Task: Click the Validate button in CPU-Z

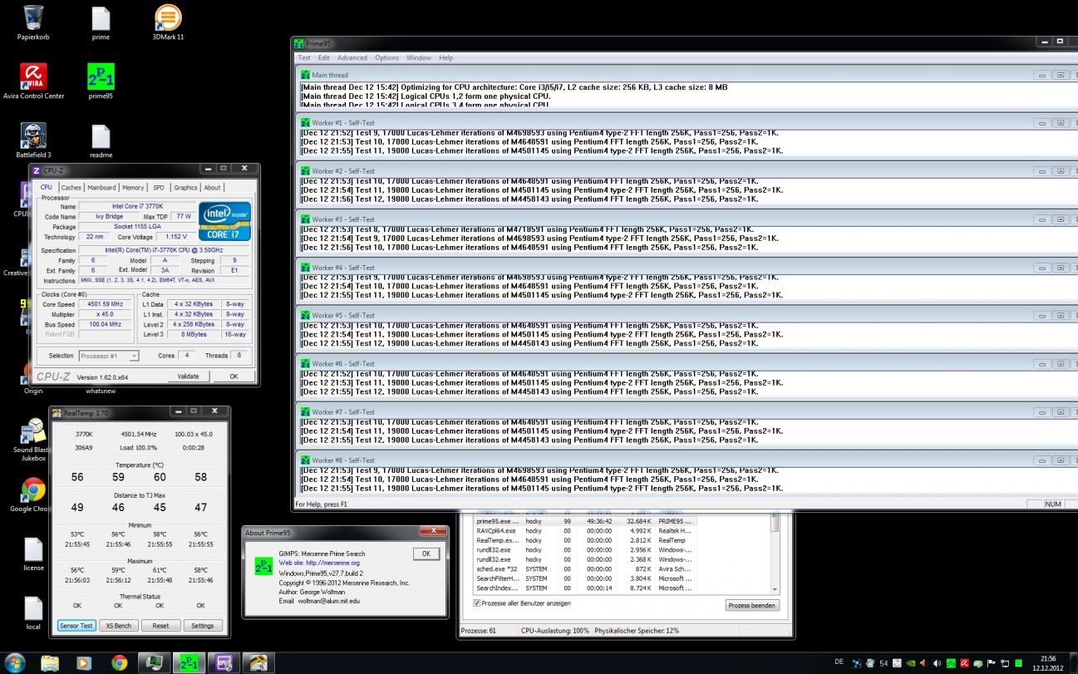Action: pos(189,376)
